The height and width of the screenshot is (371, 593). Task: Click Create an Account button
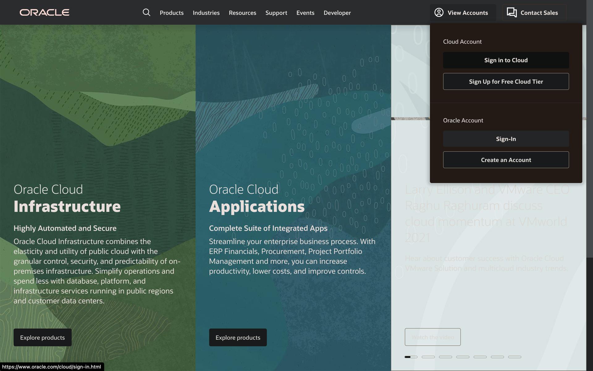pyautogui.click(x=506, y=160)
